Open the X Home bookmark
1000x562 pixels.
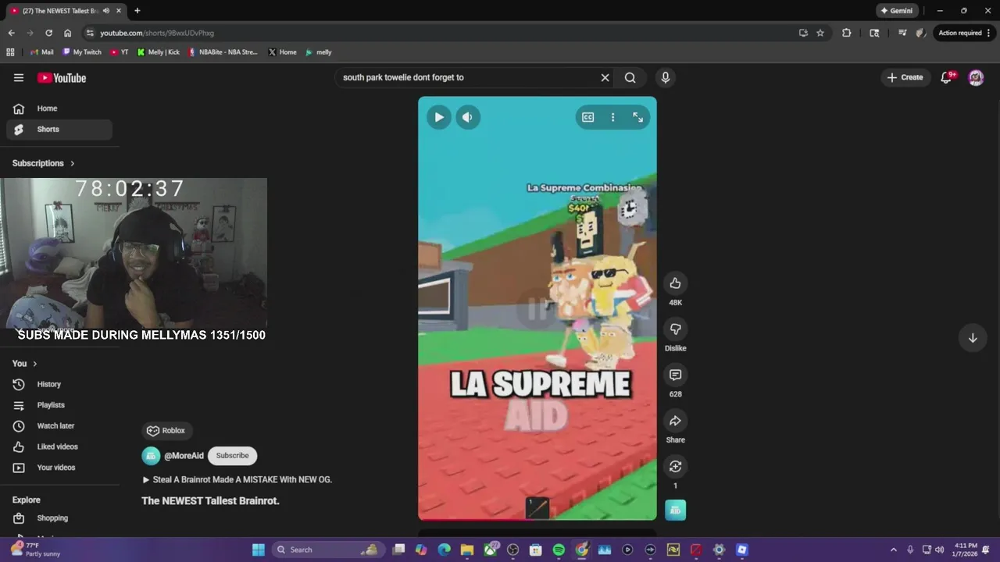click(283, 52)
